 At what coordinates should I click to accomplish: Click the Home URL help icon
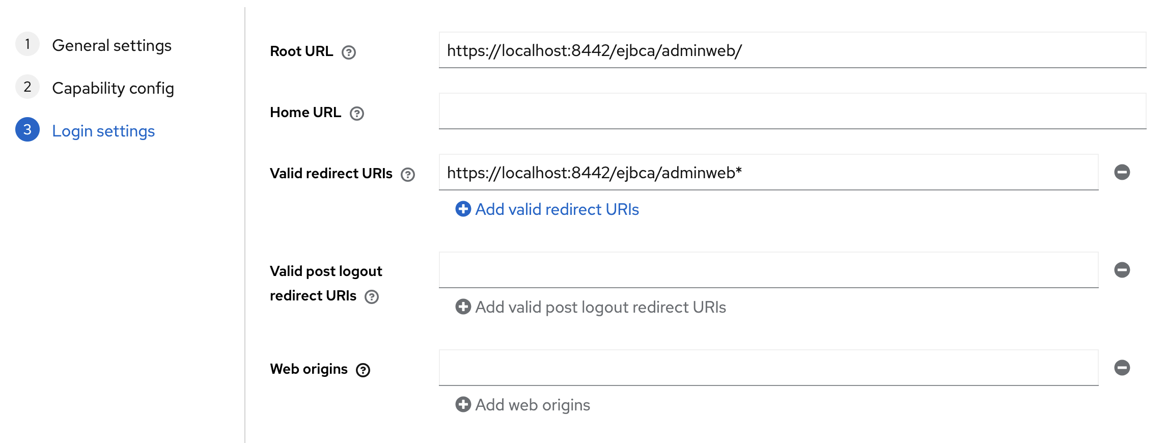pos(356,114)
